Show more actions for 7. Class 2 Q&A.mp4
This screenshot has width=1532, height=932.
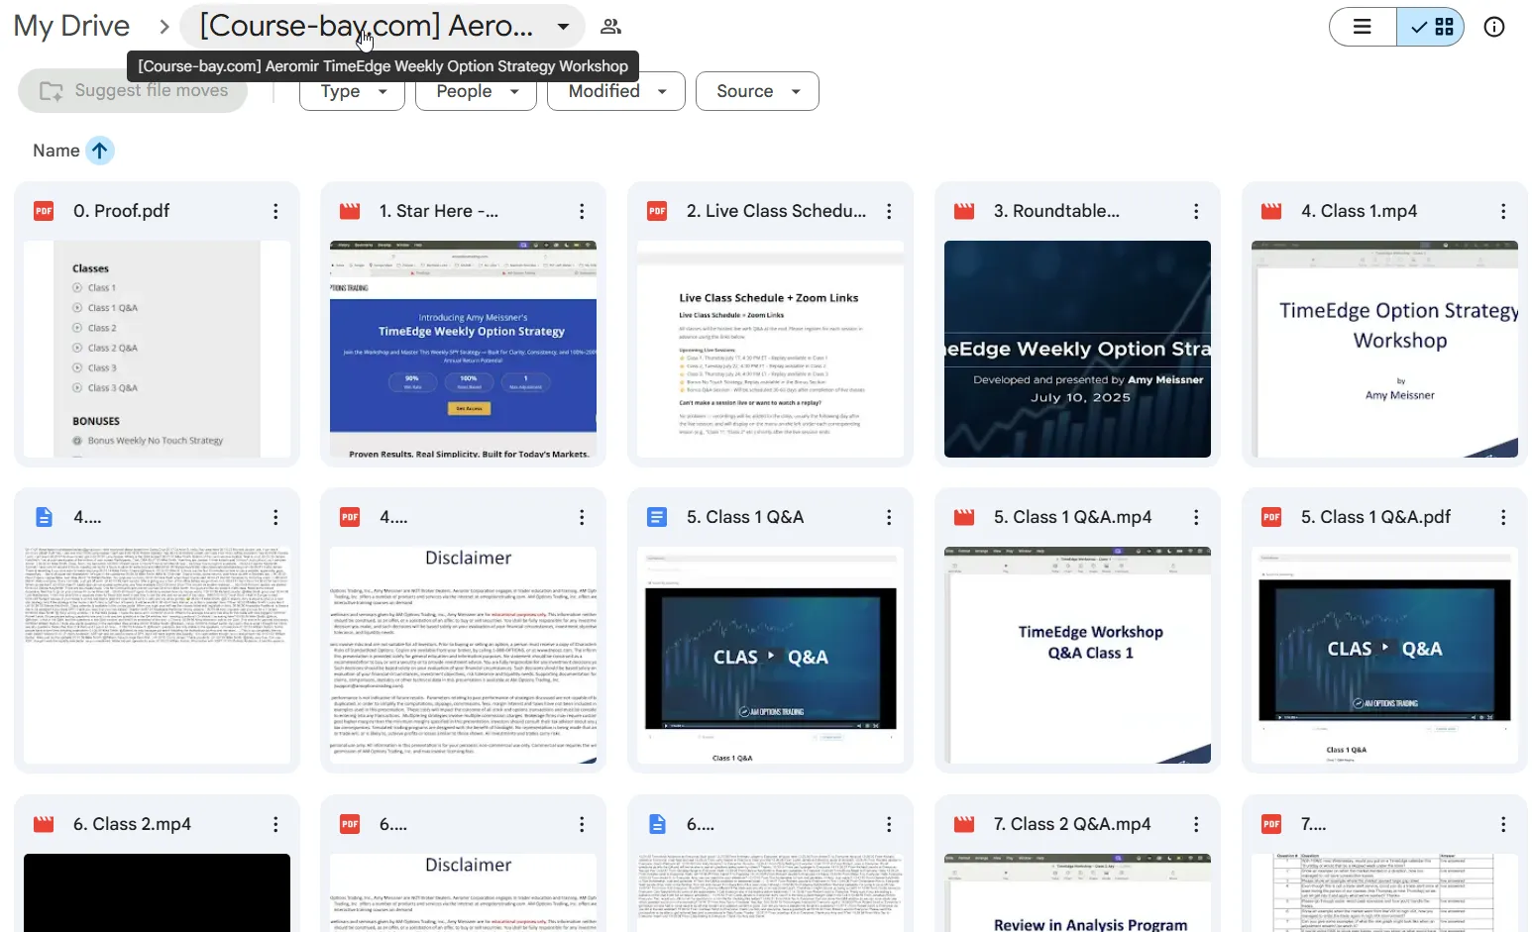coord(1196,824)
